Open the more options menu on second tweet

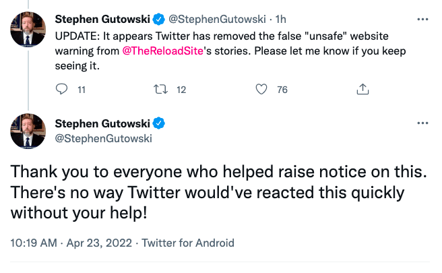tap(423, 123)
